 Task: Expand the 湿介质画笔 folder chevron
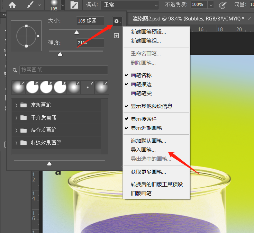(16, 130)
